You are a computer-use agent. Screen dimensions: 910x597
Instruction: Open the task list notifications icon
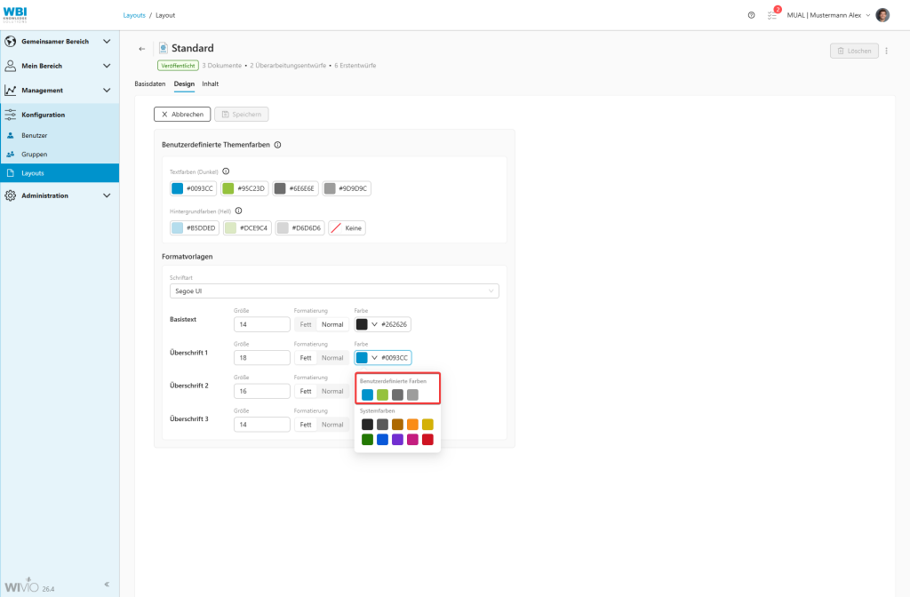pos(772,15)
